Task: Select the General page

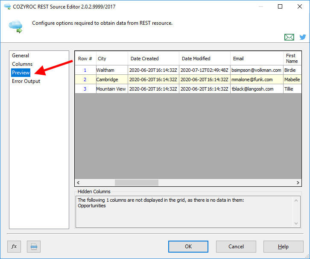Action: 20,56
